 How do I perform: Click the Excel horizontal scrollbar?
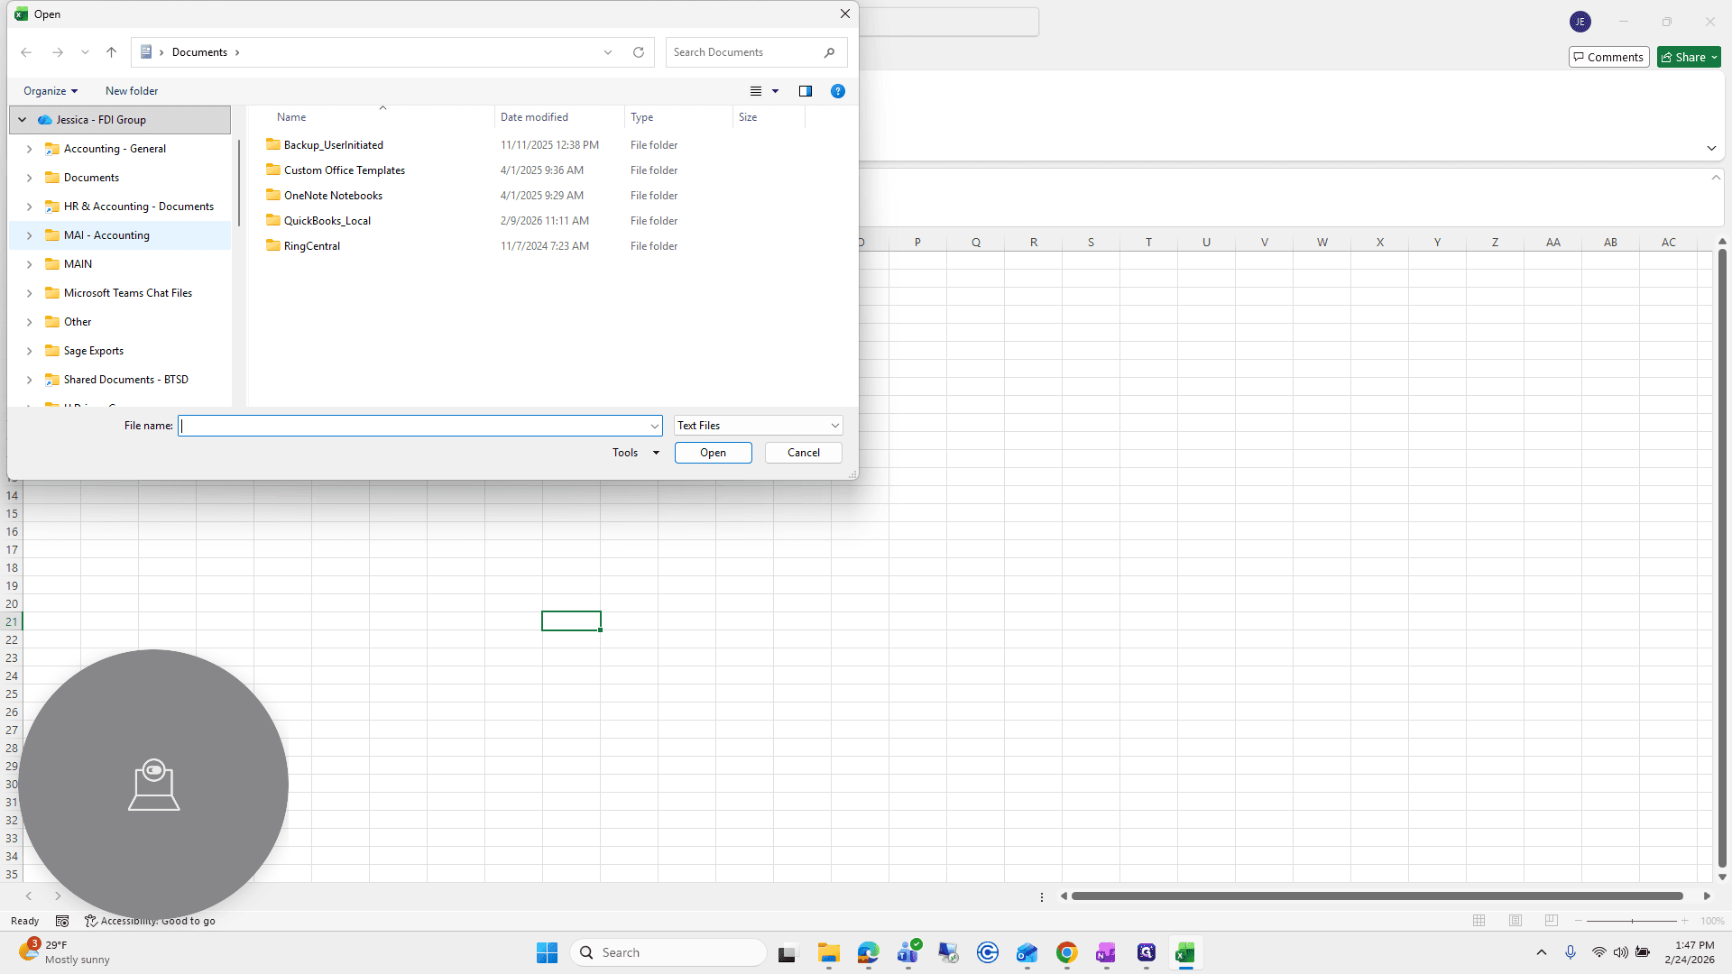[x=1377, y=896]
